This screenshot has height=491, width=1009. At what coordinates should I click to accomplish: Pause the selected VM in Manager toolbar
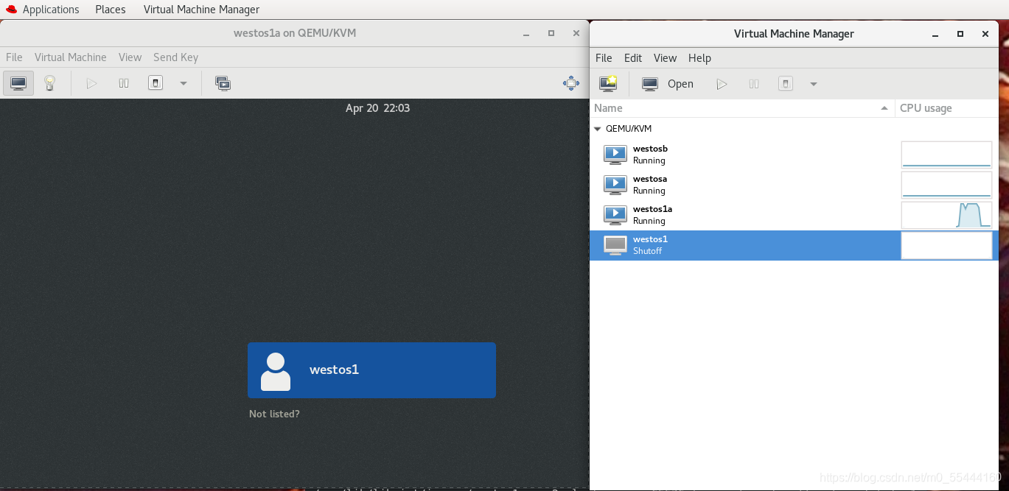click(754, 84)
